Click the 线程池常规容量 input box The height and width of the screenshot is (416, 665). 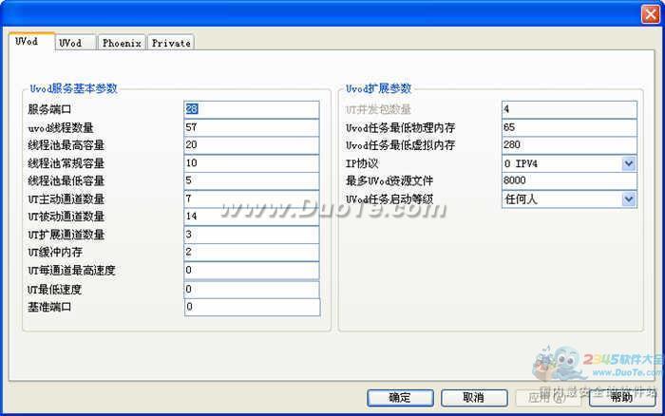tap(252, 163)
